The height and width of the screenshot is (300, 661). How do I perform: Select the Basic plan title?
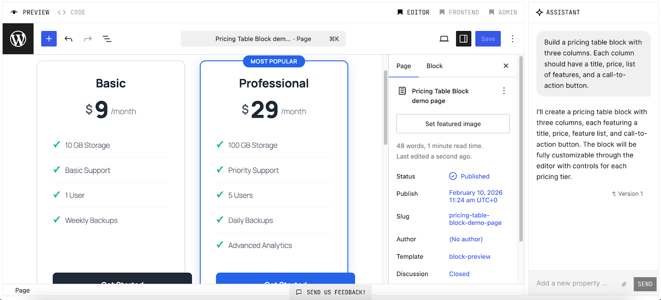point(111,83)
